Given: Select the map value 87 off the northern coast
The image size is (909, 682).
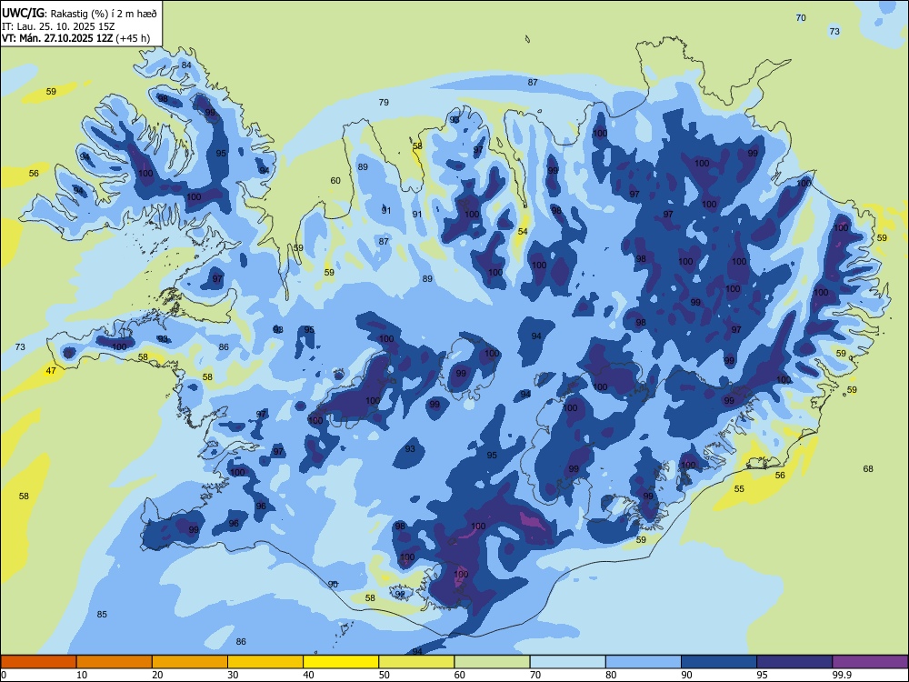Looking at the screenshot, I should (x=533, y=83).
